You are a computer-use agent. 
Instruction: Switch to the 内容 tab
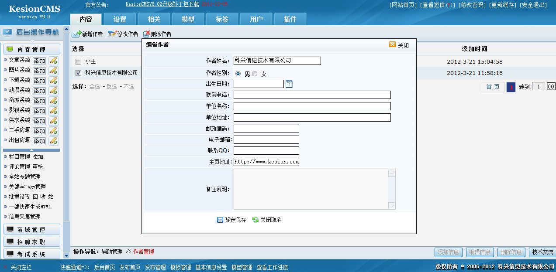coord(86,19)
